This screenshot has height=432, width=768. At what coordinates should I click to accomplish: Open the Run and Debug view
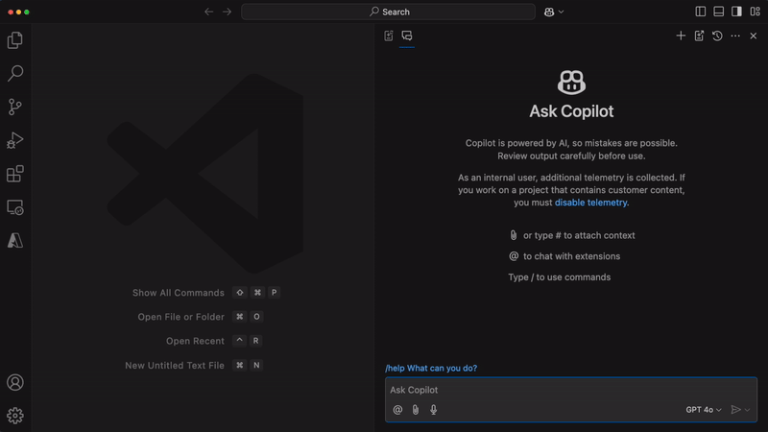pyautogui.click(x=15, y=140)
